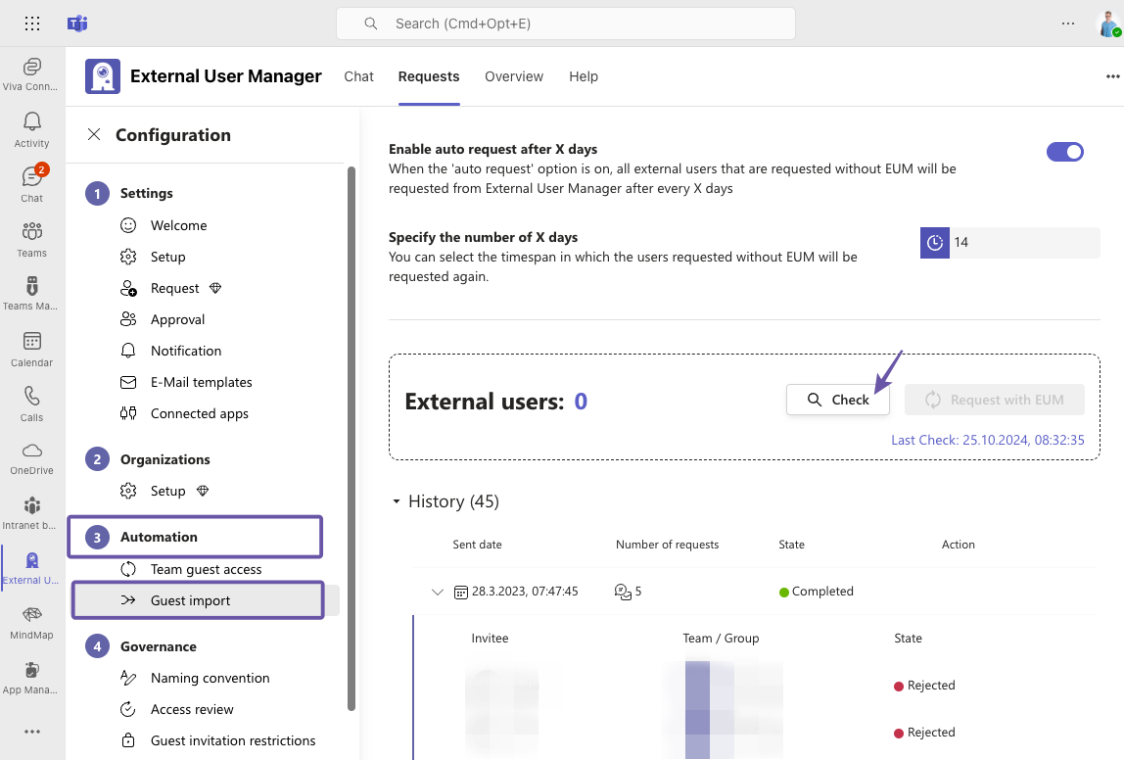Image resolution: width=1124 pixels, height=760 pixels.
Task: Click the search box
Action: [566, 24]
